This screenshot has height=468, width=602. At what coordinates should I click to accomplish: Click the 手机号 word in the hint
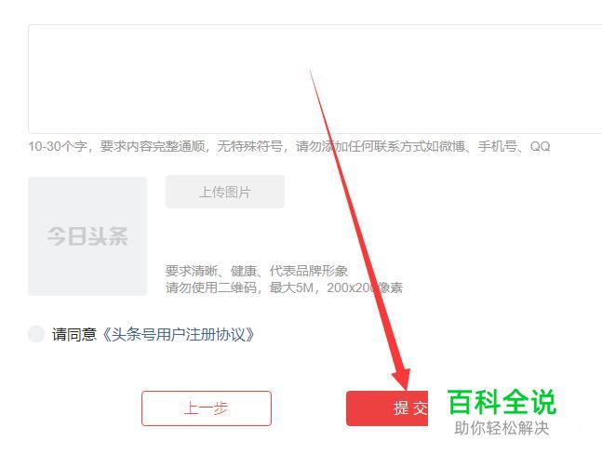tap(497, 146)
